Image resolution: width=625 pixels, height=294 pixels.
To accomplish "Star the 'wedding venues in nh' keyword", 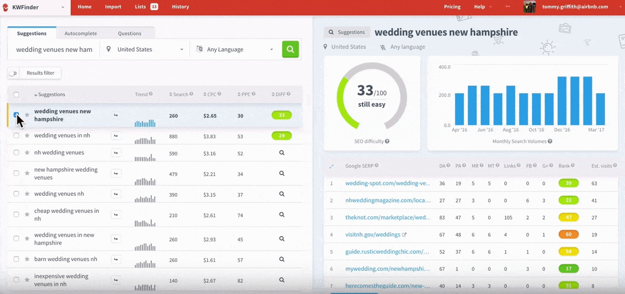I will coord(27,136).
